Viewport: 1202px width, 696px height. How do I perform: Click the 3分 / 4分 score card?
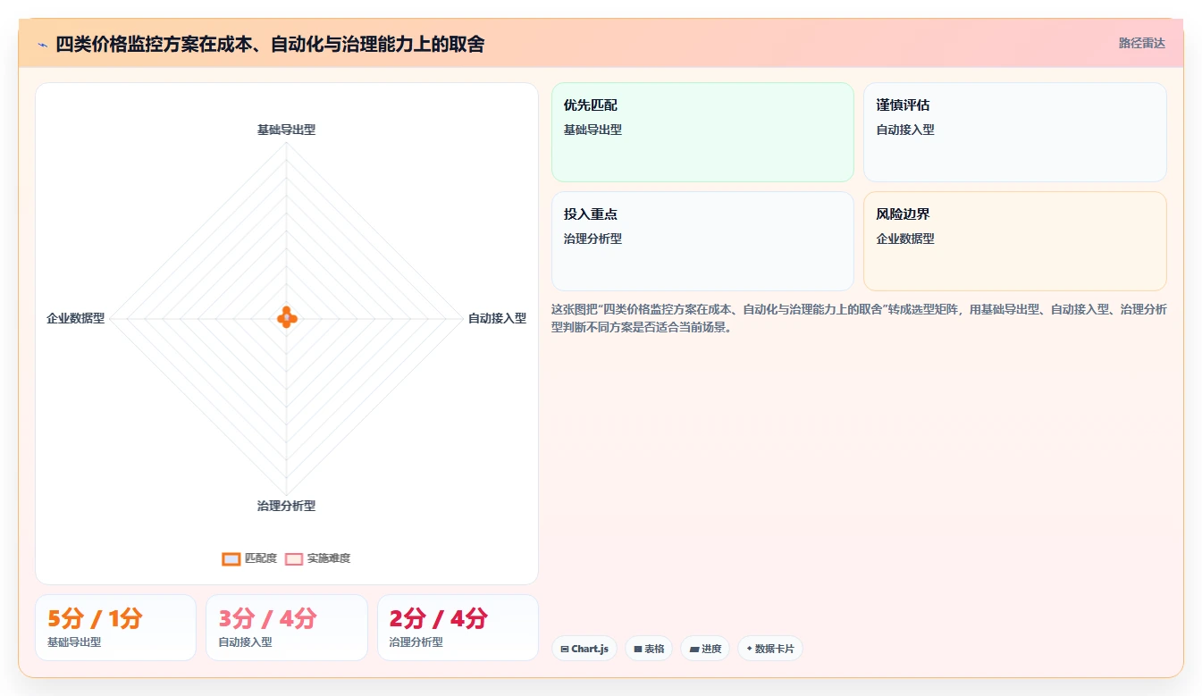pos(287,627)
